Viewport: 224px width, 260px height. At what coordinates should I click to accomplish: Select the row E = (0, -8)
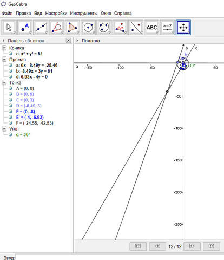pos(25,112)
